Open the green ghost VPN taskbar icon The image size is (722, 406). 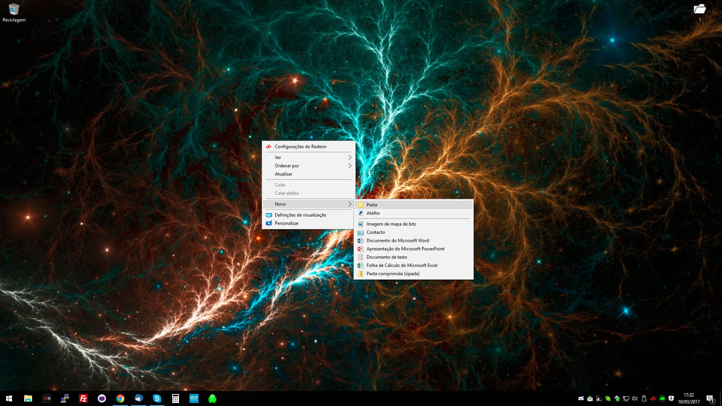(212, 398)
